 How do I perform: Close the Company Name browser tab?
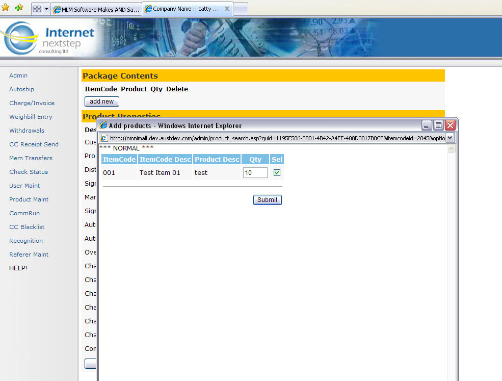point(227,9)
